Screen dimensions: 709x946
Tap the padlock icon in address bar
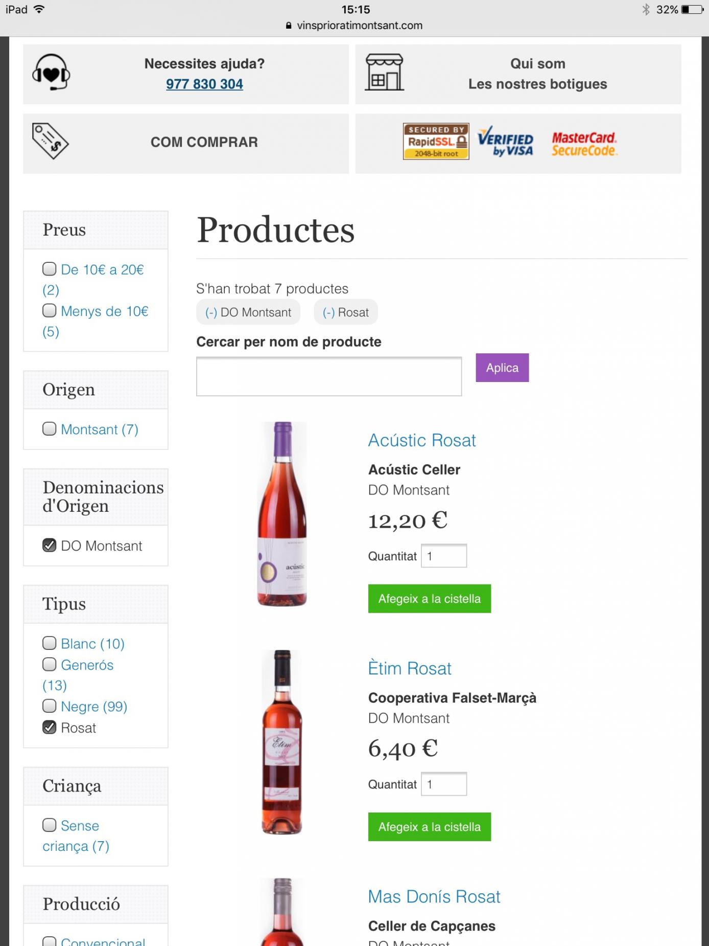[x=289, y=26]
